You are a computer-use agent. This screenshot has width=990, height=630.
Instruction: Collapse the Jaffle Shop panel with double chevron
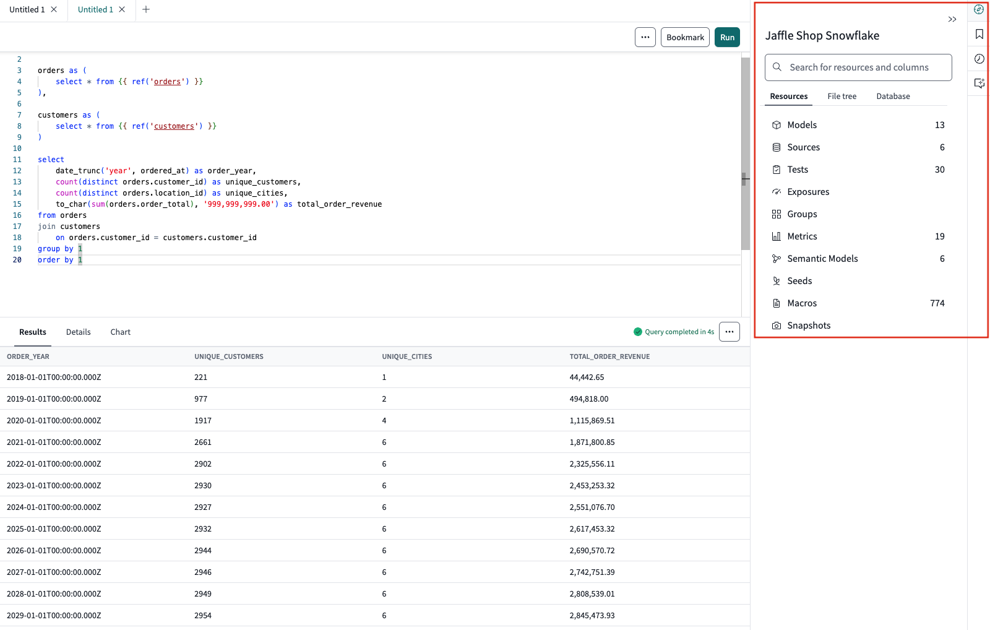click(952, 19)
